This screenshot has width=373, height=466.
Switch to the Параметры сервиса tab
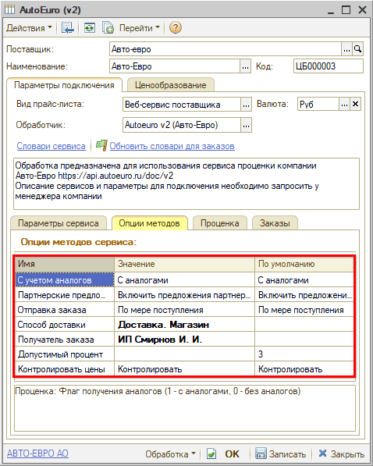(59, 223)
